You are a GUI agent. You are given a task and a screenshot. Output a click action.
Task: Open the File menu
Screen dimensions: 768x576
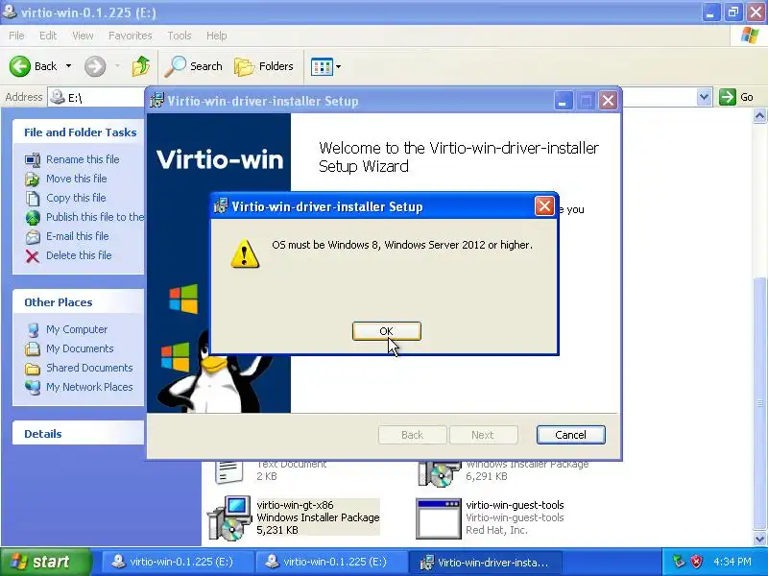pos(16,36)
